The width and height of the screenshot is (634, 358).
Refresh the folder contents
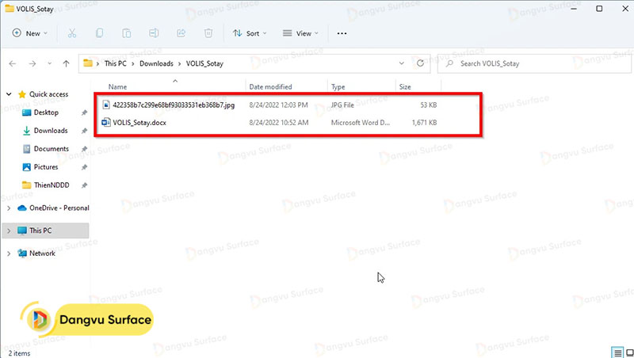pyautogui.click(x=421, y=63)
